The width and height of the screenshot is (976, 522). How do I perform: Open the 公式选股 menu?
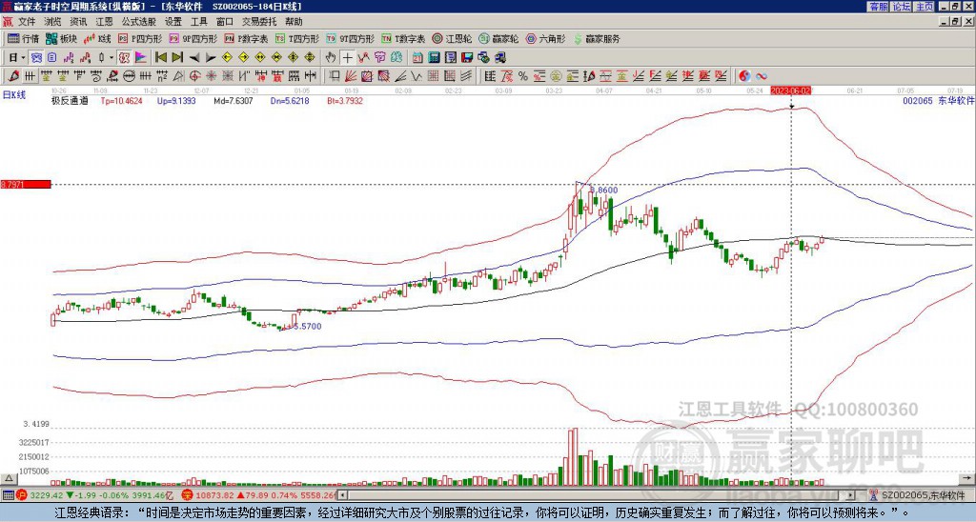pyautogui.click(x=138, y=22)
